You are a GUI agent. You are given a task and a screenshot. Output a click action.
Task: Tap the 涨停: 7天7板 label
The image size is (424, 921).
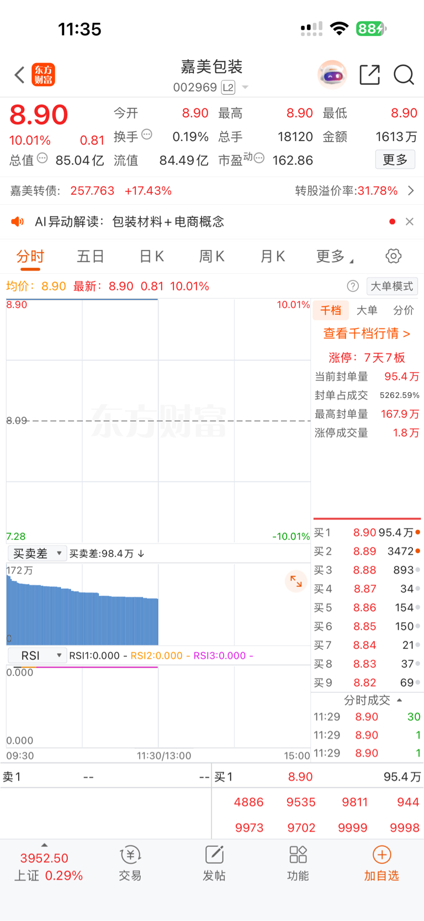click(367, 357)
